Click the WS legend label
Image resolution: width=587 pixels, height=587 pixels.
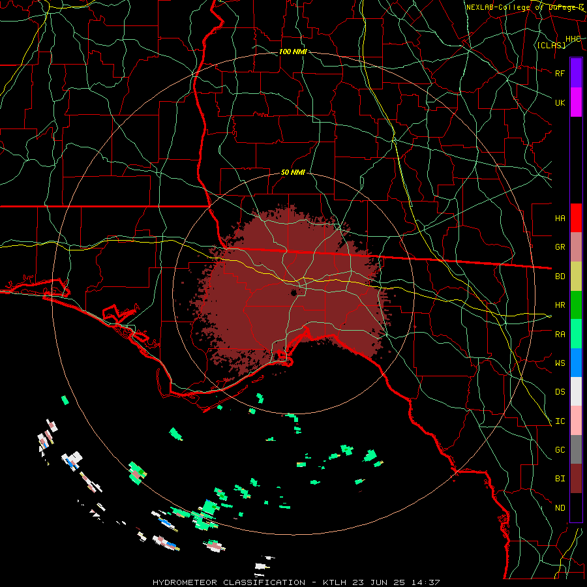point(560,363)
